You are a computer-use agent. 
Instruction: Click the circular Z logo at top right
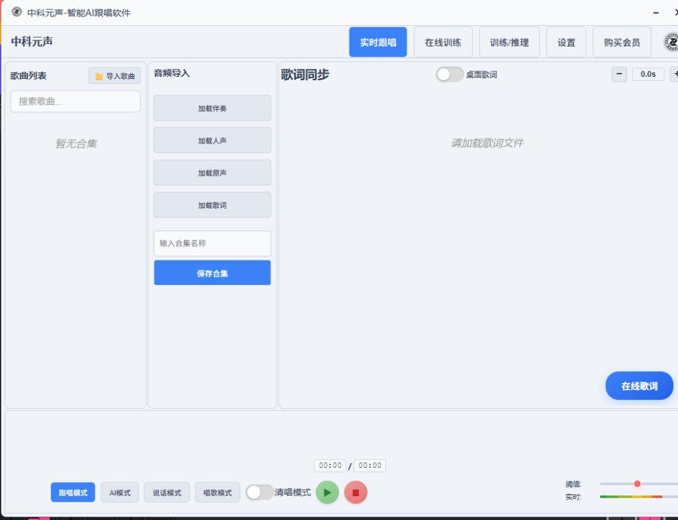[x=671, y=41]
